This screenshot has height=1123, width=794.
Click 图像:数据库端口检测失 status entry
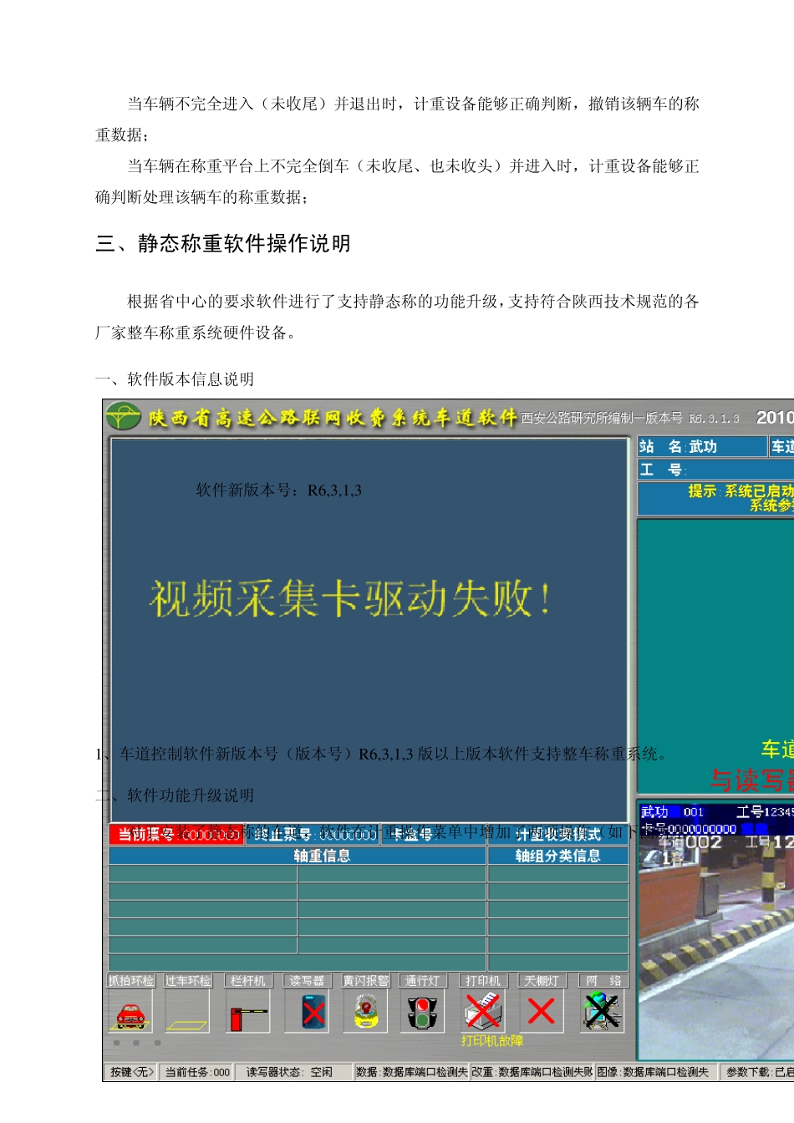point(656,1072)
